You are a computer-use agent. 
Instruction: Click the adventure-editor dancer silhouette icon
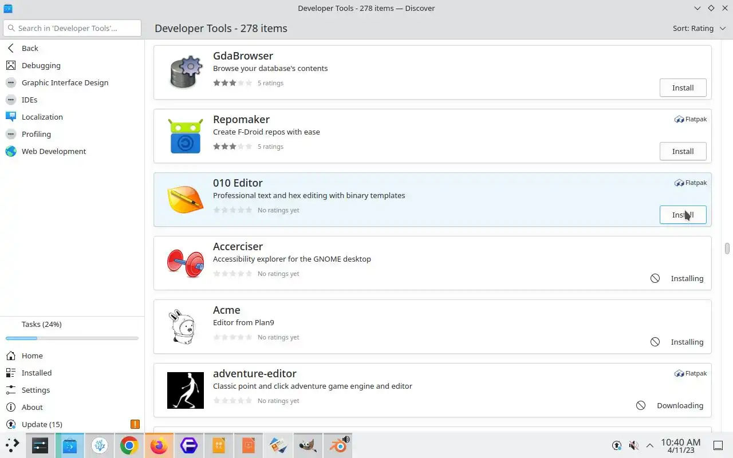[x=186, y=390]
